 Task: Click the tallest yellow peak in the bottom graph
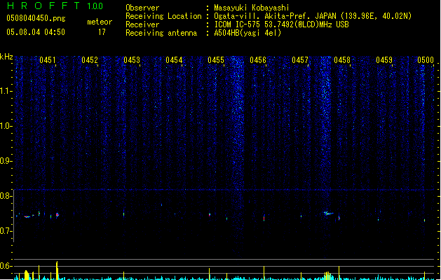click(x=57, y=270)
